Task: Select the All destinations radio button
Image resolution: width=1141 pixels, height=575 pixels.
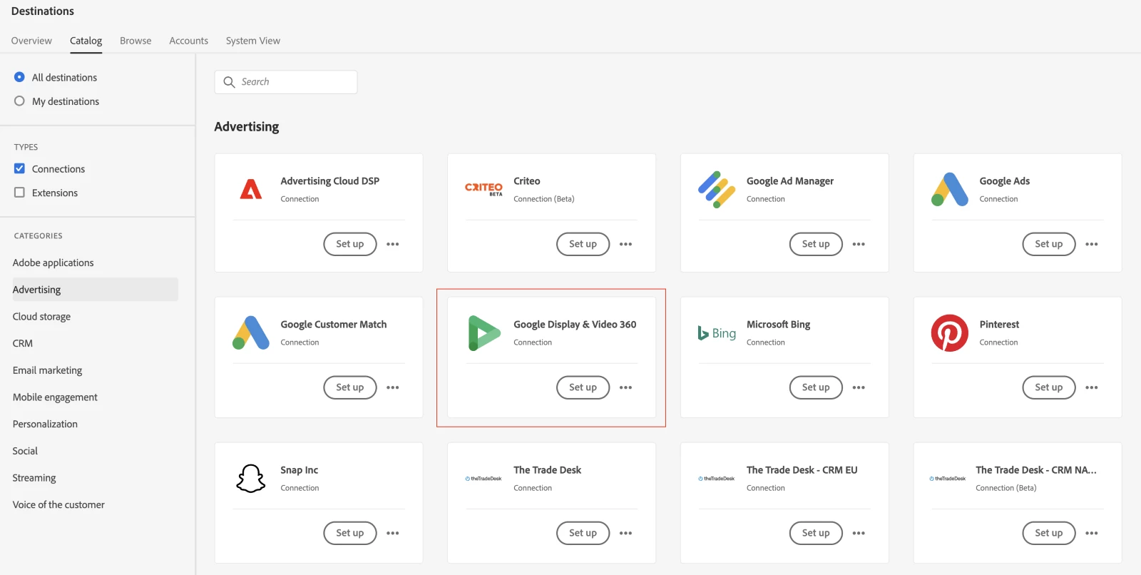Action: [x=19, y=77]
